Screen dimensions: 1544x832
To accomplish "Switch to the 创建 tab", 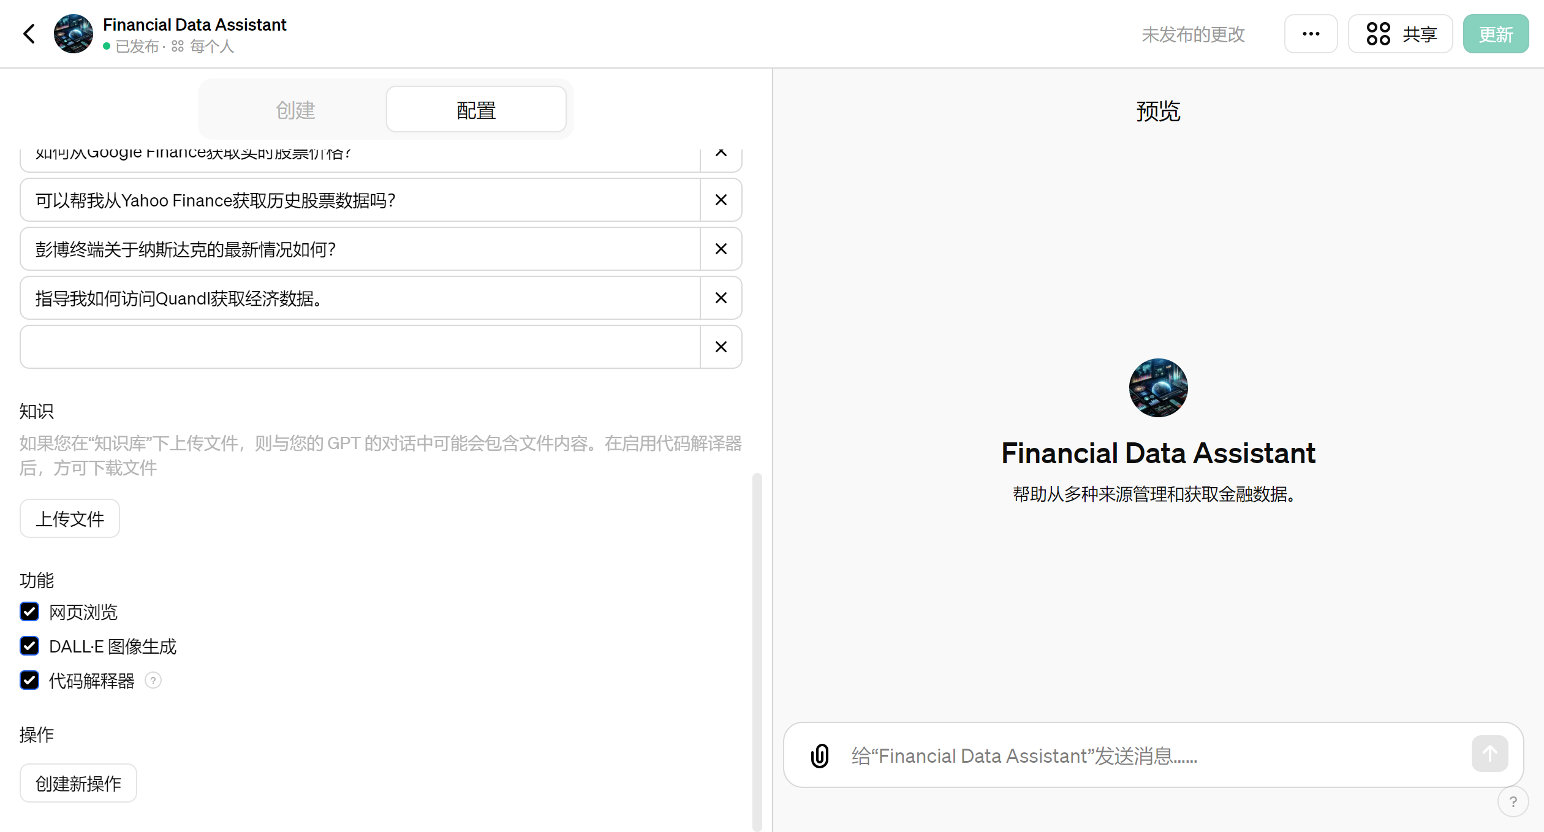I will click(295, 110).
